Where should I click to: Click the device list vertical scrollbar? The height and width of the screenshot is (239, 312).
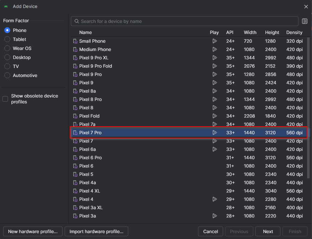click(309, 108)
